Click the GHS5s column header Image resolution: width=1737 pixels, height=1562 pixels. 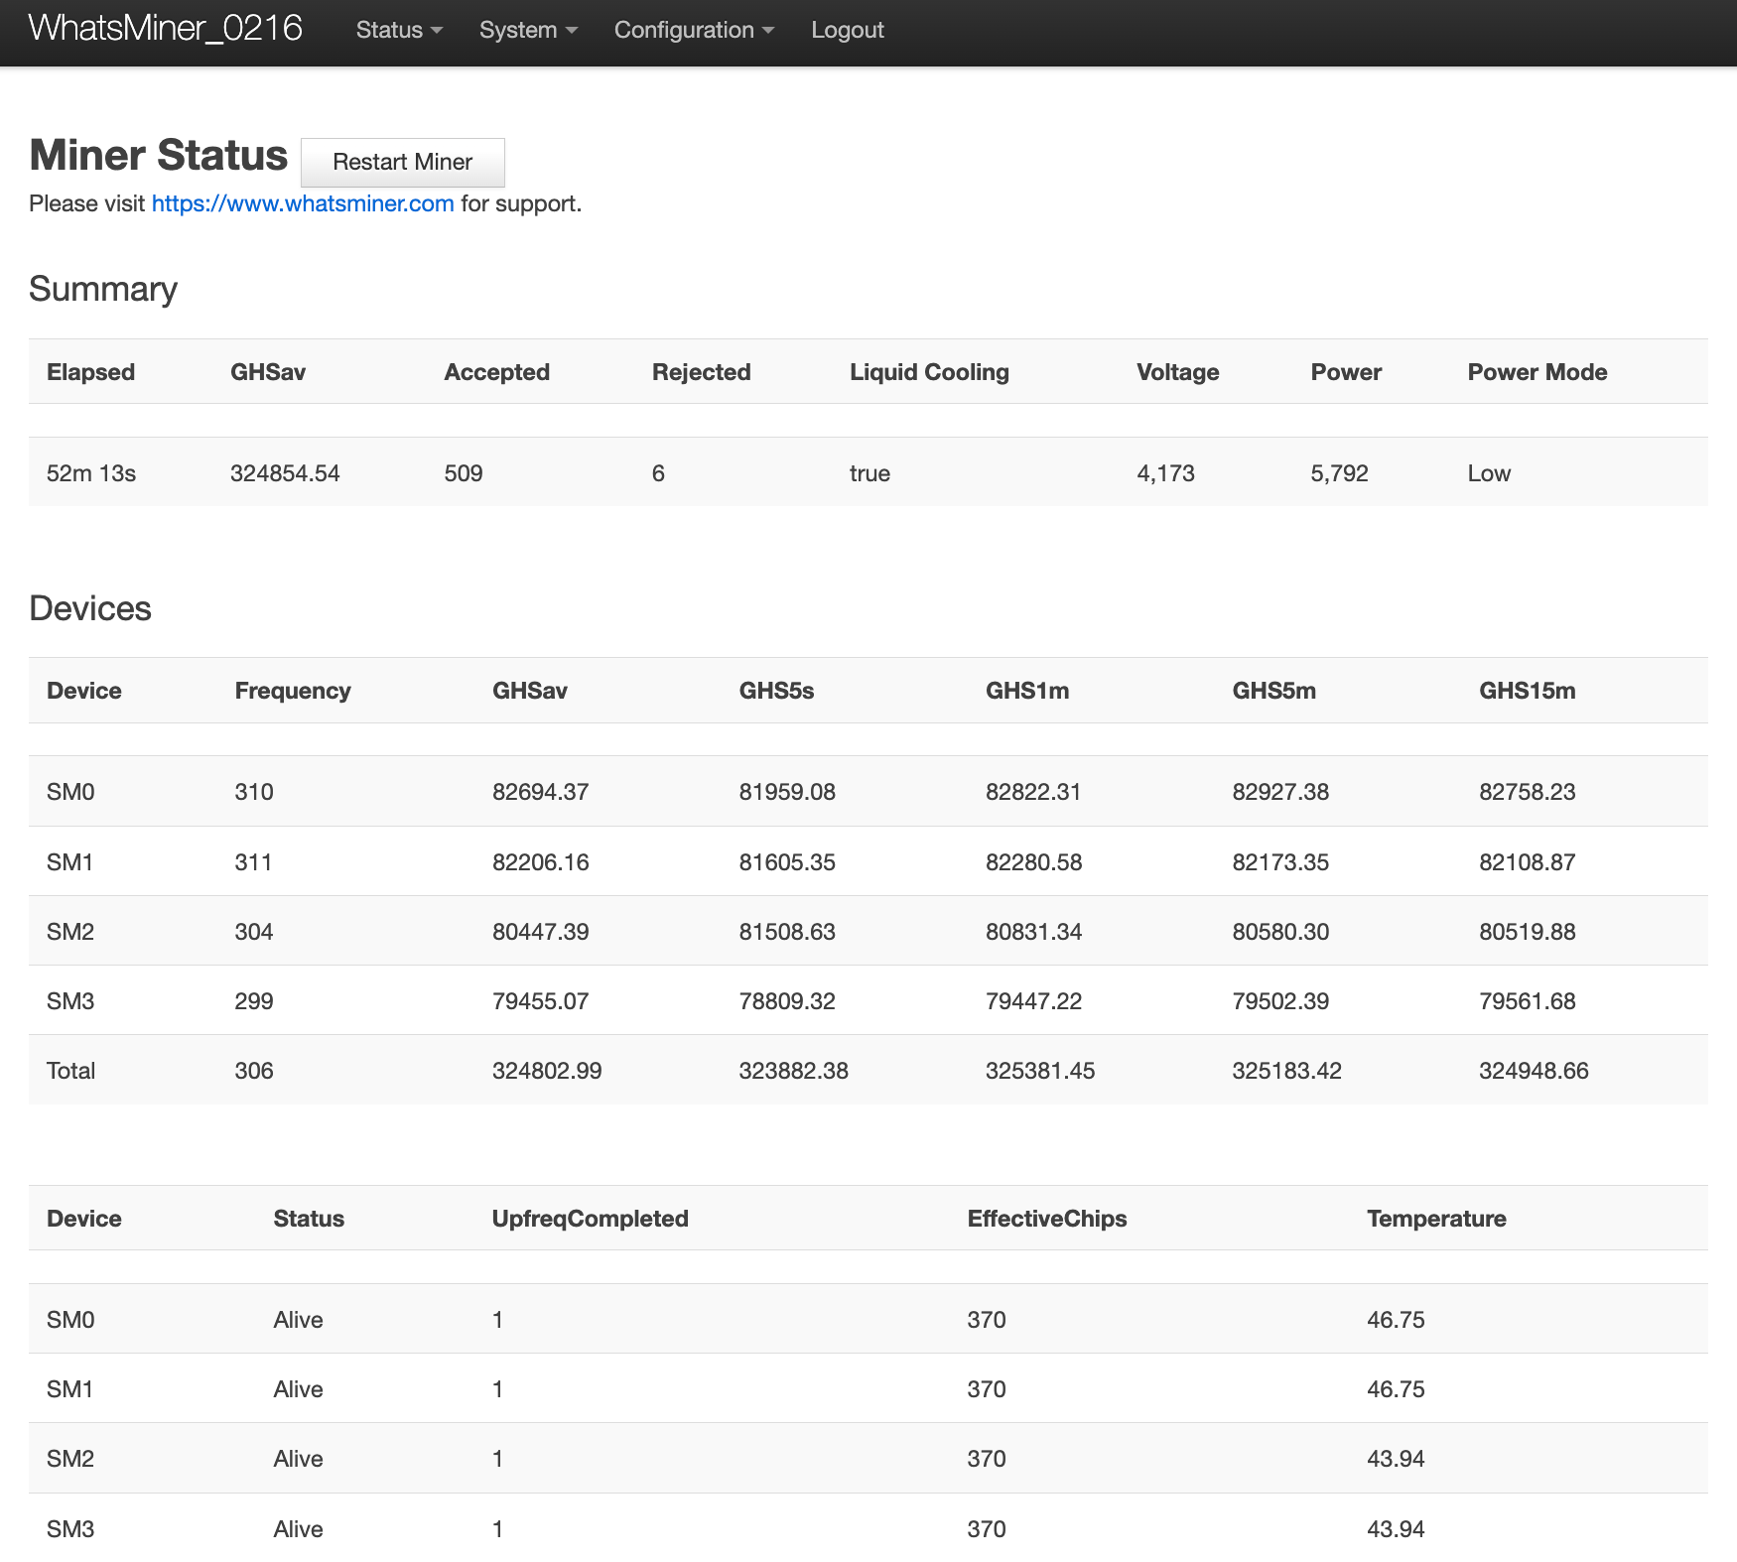click(x=776, y=691)
